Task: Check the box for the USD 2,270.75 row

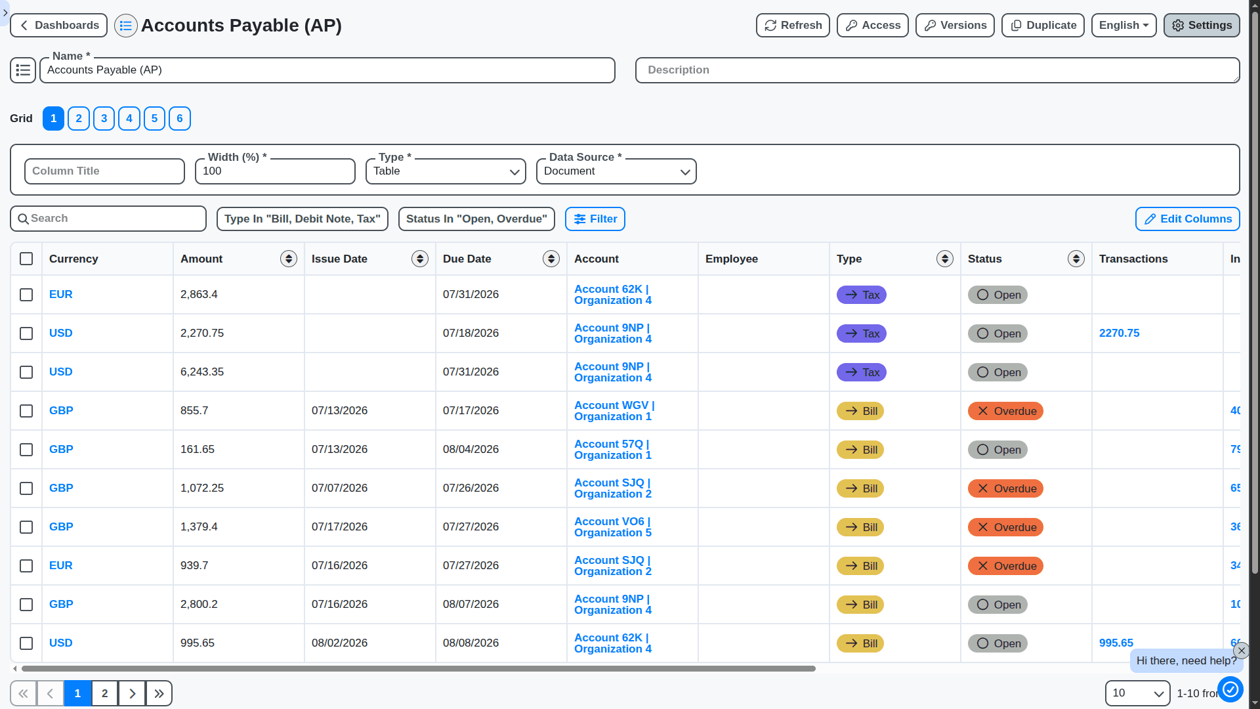Action: [26, 333]
